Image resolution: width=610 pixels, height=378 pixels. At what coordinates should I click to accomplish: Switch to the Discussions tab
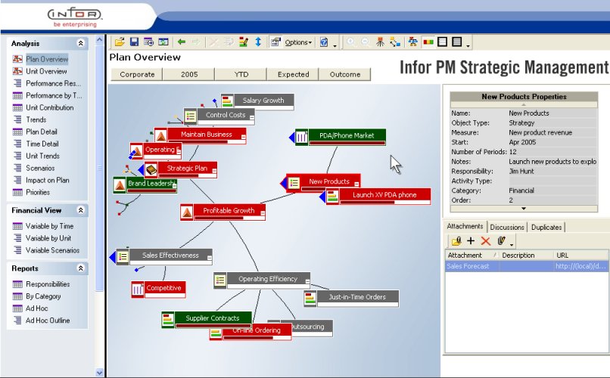[x=507, y=227]
